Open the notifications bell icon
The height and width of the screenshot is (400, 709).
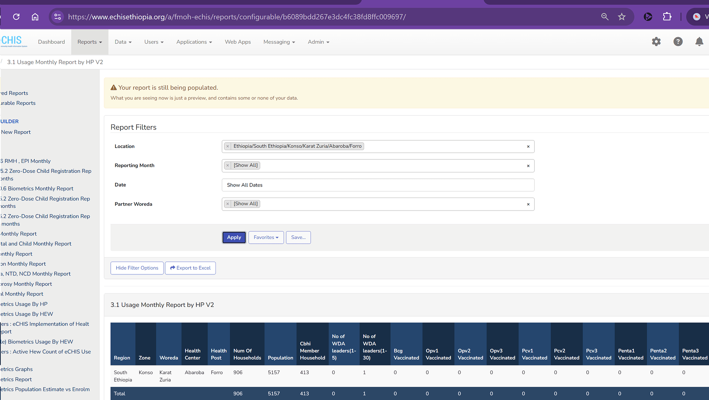699,42
